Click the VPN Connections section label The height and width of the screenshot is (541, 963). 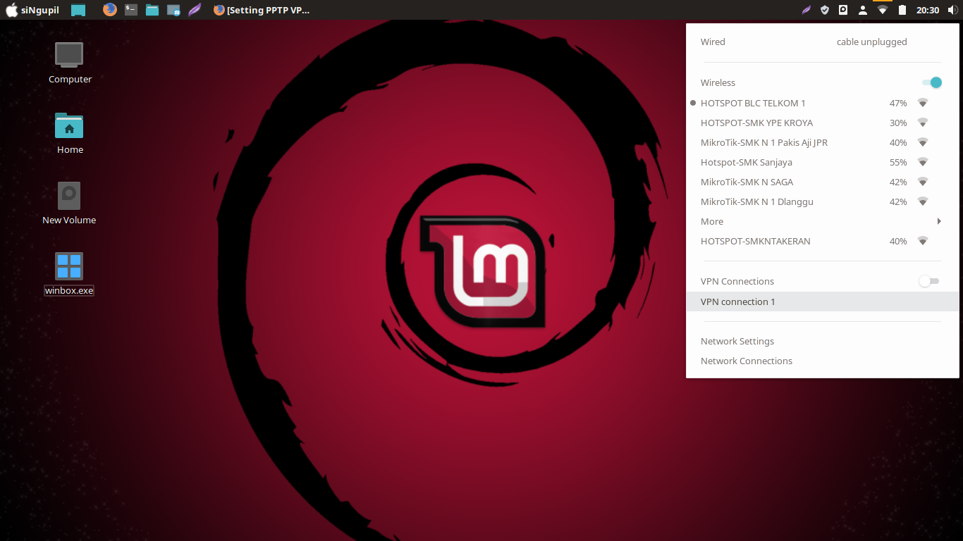(737, 281)
